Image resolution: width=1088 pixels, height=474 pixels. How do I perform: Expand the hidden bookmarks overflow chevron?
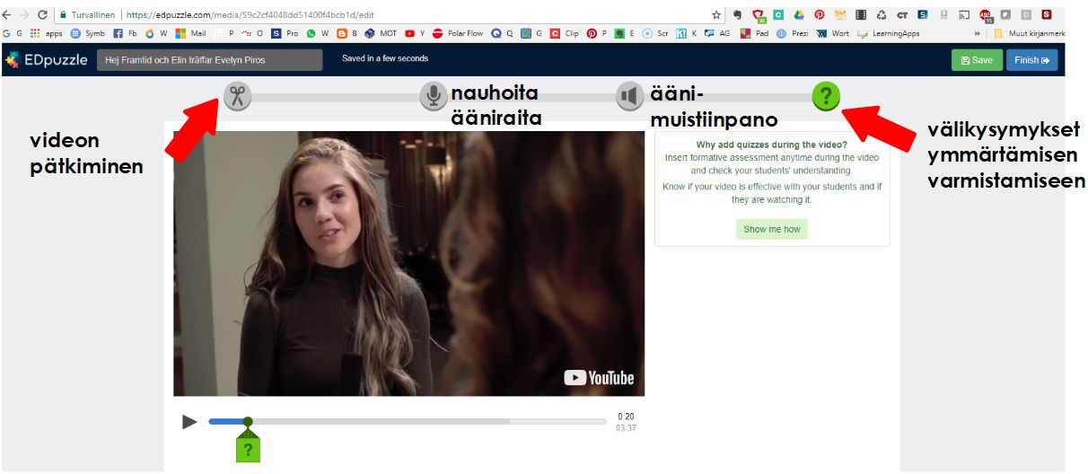[x=977, y=34]
